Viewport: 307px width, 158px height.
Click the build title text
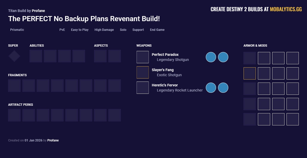pyautogui.click(x=84, y=19)
